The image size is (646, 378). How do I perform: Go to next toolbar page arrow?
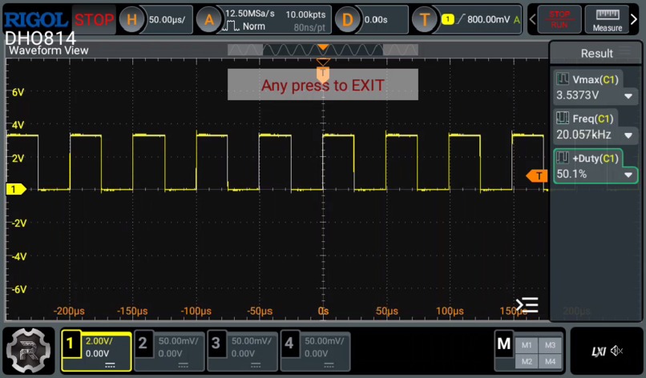pyautogui.click(x=634, y=19)
